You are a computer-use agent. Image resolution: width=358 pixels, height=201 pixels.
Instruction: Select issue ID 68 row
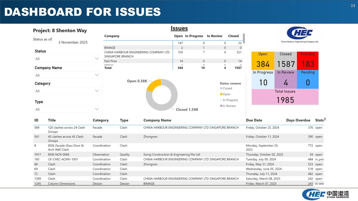pos(178,164)
